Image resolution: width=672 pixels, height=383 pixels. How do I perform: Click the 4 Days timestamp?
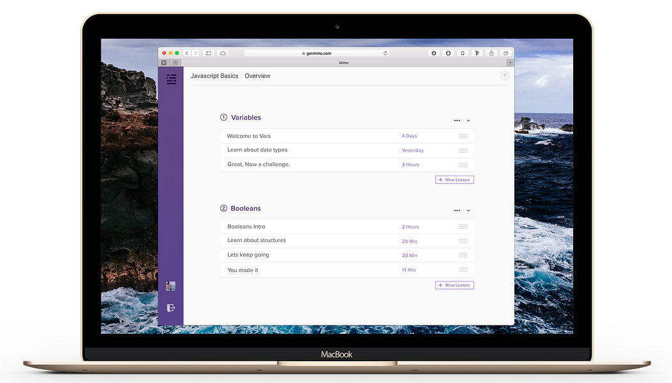point(409,136)
